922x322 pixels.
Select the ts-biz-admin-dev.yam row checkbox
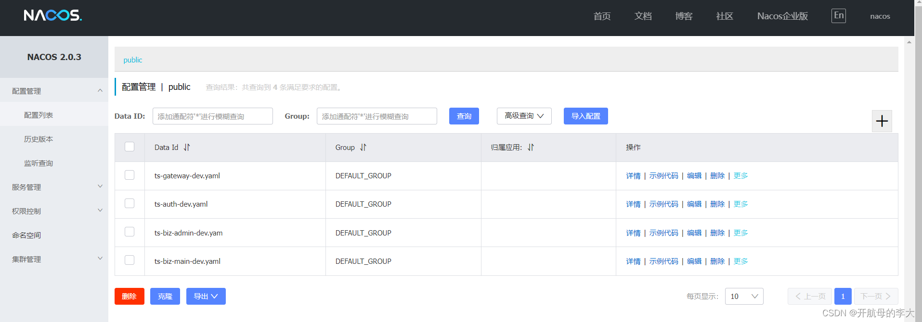pos(130,232)
